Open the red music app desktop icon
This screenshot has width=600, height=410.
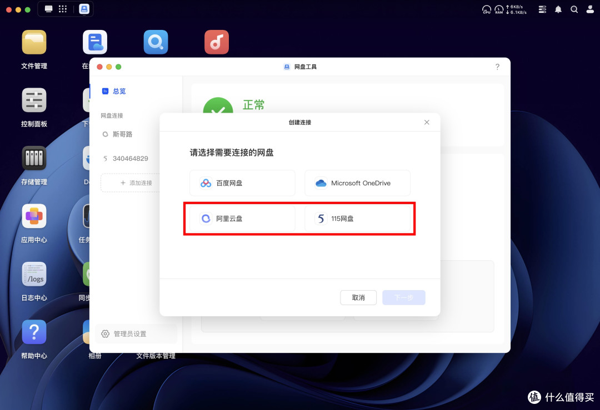[x=217, y=42]
